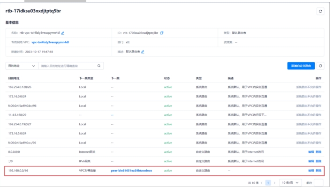This screenshot has width=333, height=188.
Task: Click the page title rtb-17idksu03nxdjtptq5br
Action: pos(33,11)
